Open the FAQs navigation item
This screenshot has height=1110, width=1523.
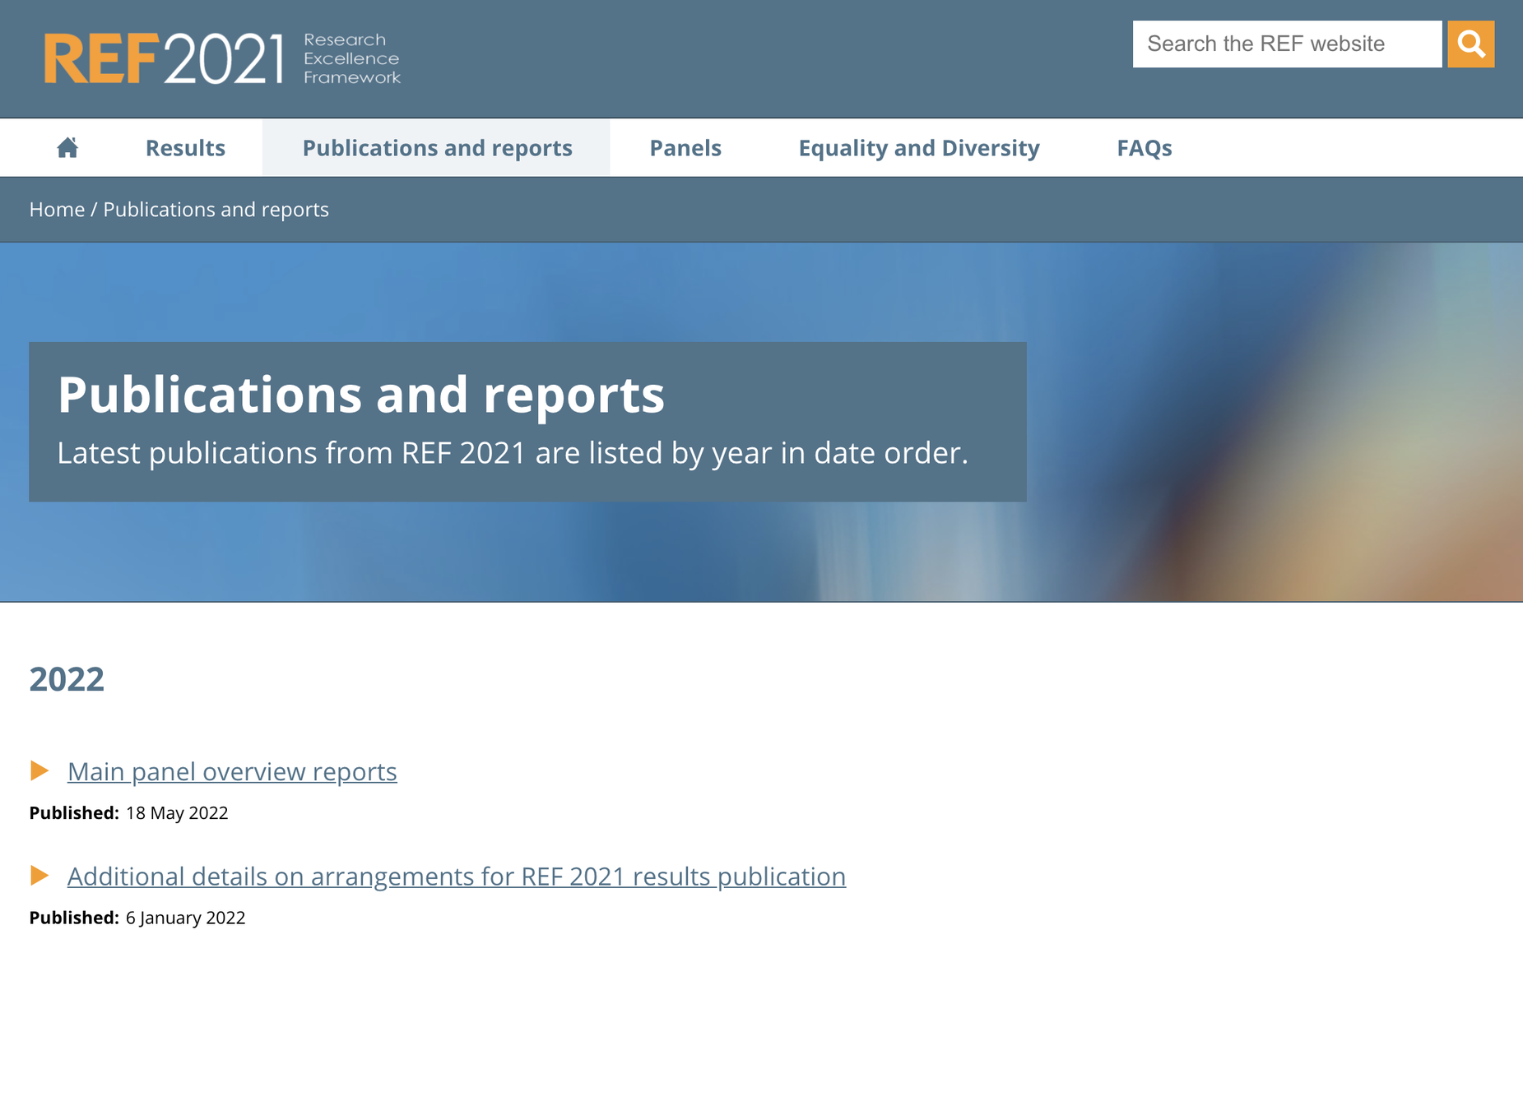1144,148
